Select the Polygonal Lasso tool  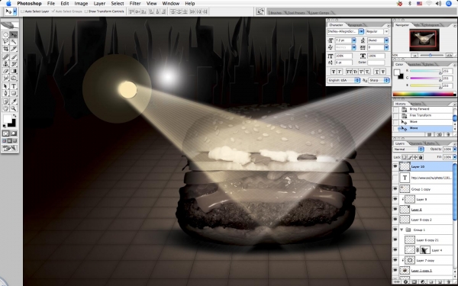tap(5, 42)
